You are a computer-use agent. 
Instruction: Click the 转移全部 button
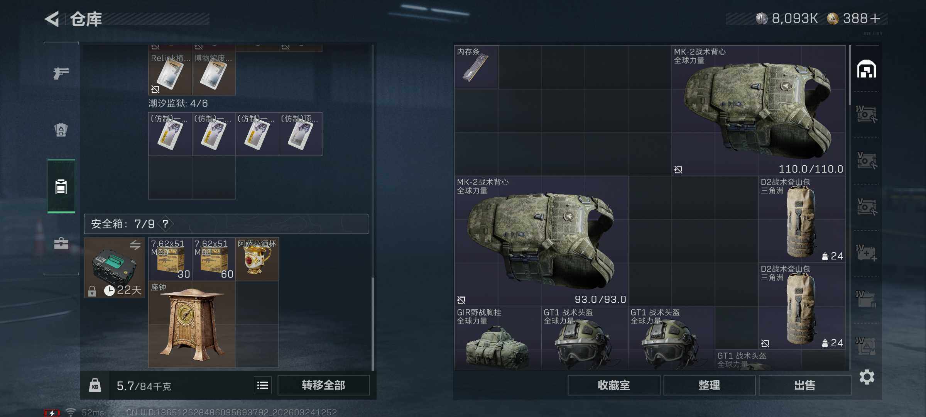click(x=323, y=385)
